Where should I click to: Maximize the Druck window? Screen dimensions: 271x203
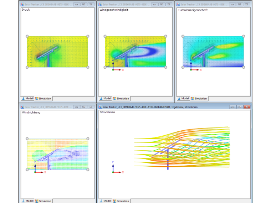click(84, 5)
